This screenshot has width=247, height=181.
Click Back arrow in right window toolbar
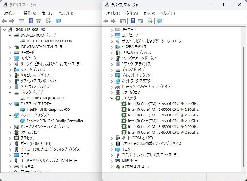click(x=106, y=21)
